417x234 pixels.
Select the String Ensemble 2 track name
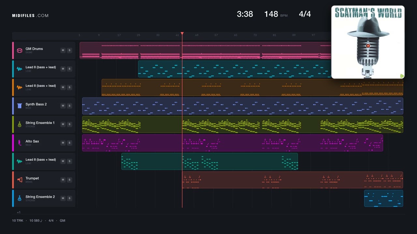(x=40, y=197)
